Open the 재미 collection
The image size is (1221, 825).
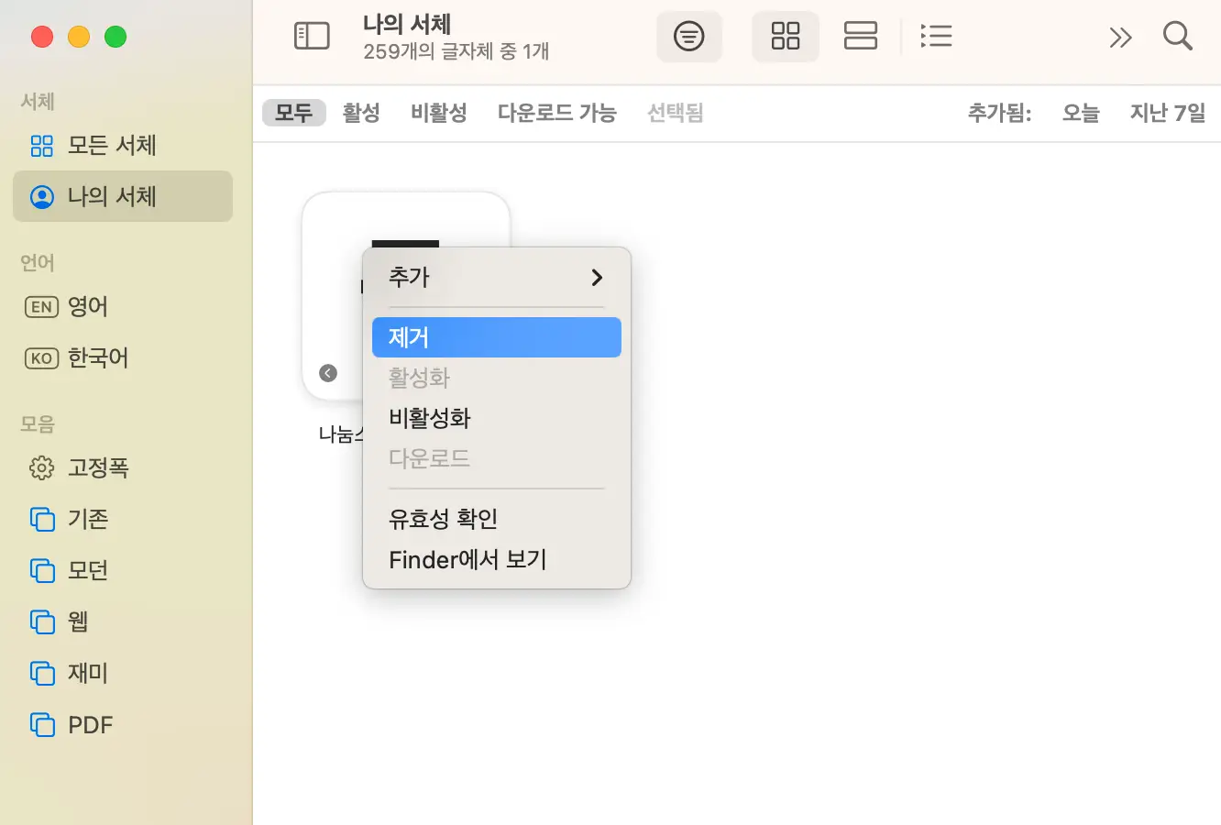tap(123, 673)
